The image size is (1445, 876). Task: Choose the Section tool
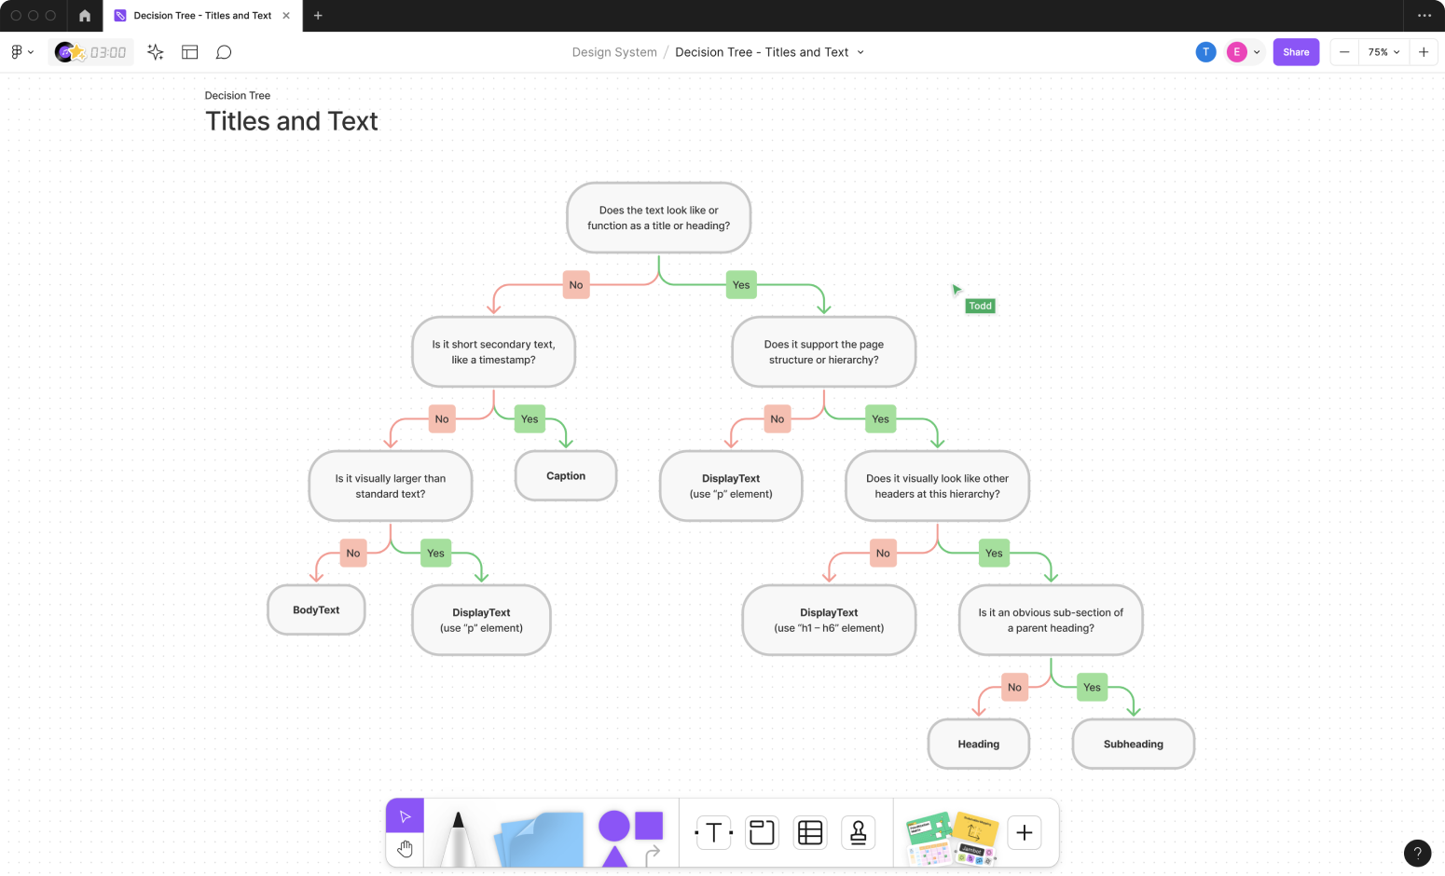click(x=762, y=832)
